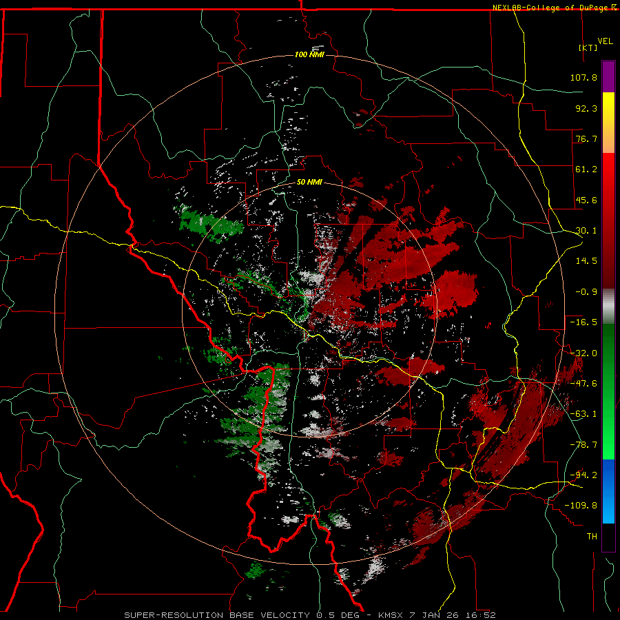This screenshot has width=620, height=620.
Task: Select the -32.0 legend value
Action: click(583, 353)
